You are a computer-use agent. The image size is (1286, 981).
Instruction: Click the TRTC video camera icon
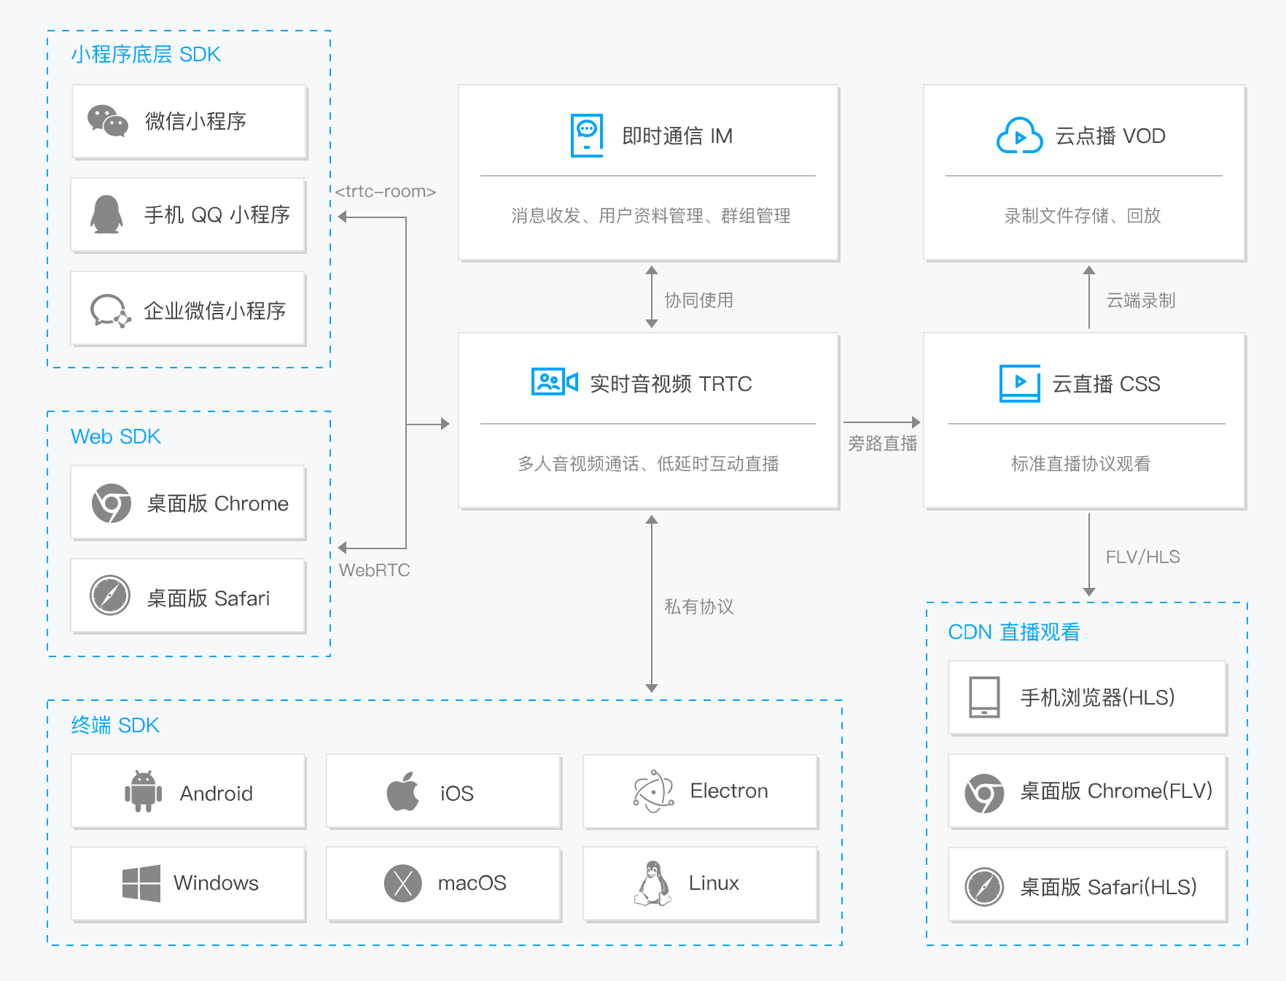tap(555, 382)
